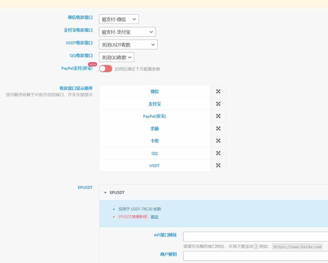
Task: Open the USDT收款接口 dropdown
Action: pos(128,45)
